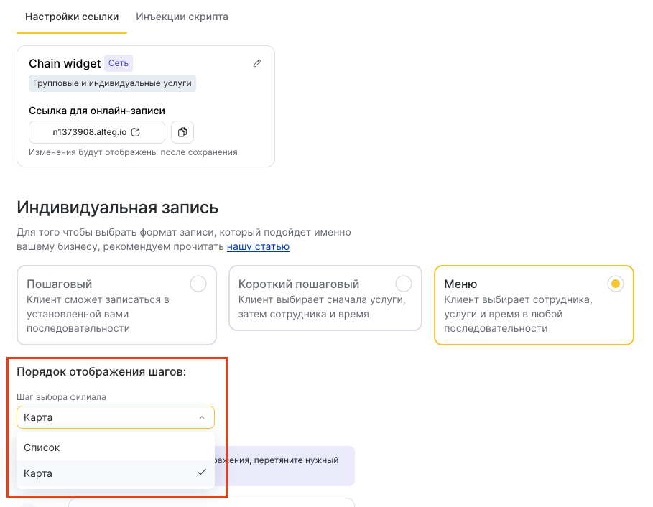The width and height of the screenshot is (653, 507).
Task: Choose Список from the dropdown list
Action: [42, 447]
